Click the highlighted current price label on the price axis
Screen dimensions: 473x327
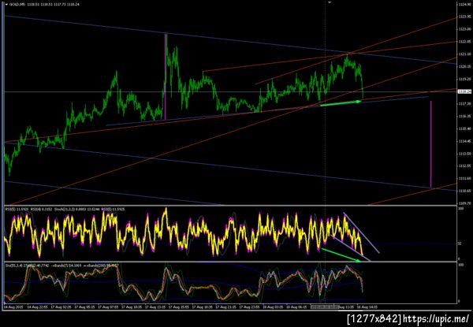464,91
